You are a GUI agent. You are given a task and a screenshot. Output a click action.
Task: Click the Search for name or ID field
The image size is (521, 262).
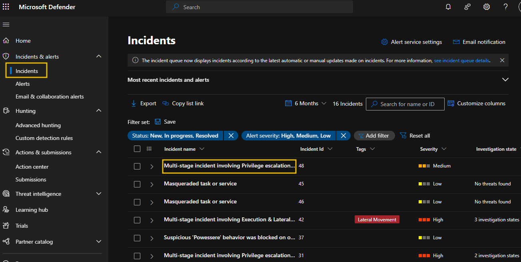coord(405,104)
